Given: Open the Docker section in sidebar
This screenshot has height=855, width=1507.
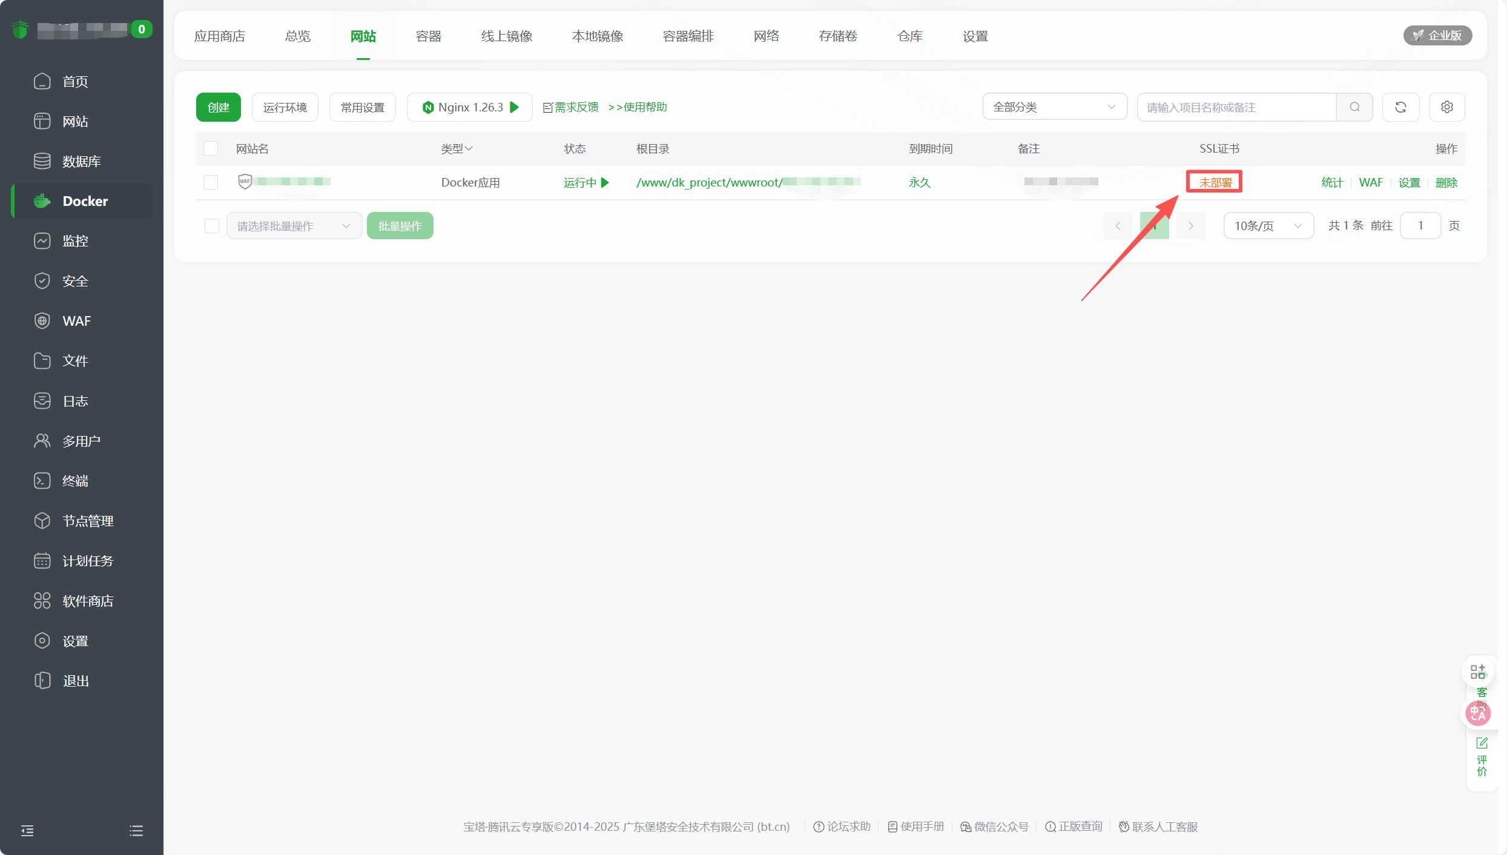Looking at the screenshot, I should [84, 200].
